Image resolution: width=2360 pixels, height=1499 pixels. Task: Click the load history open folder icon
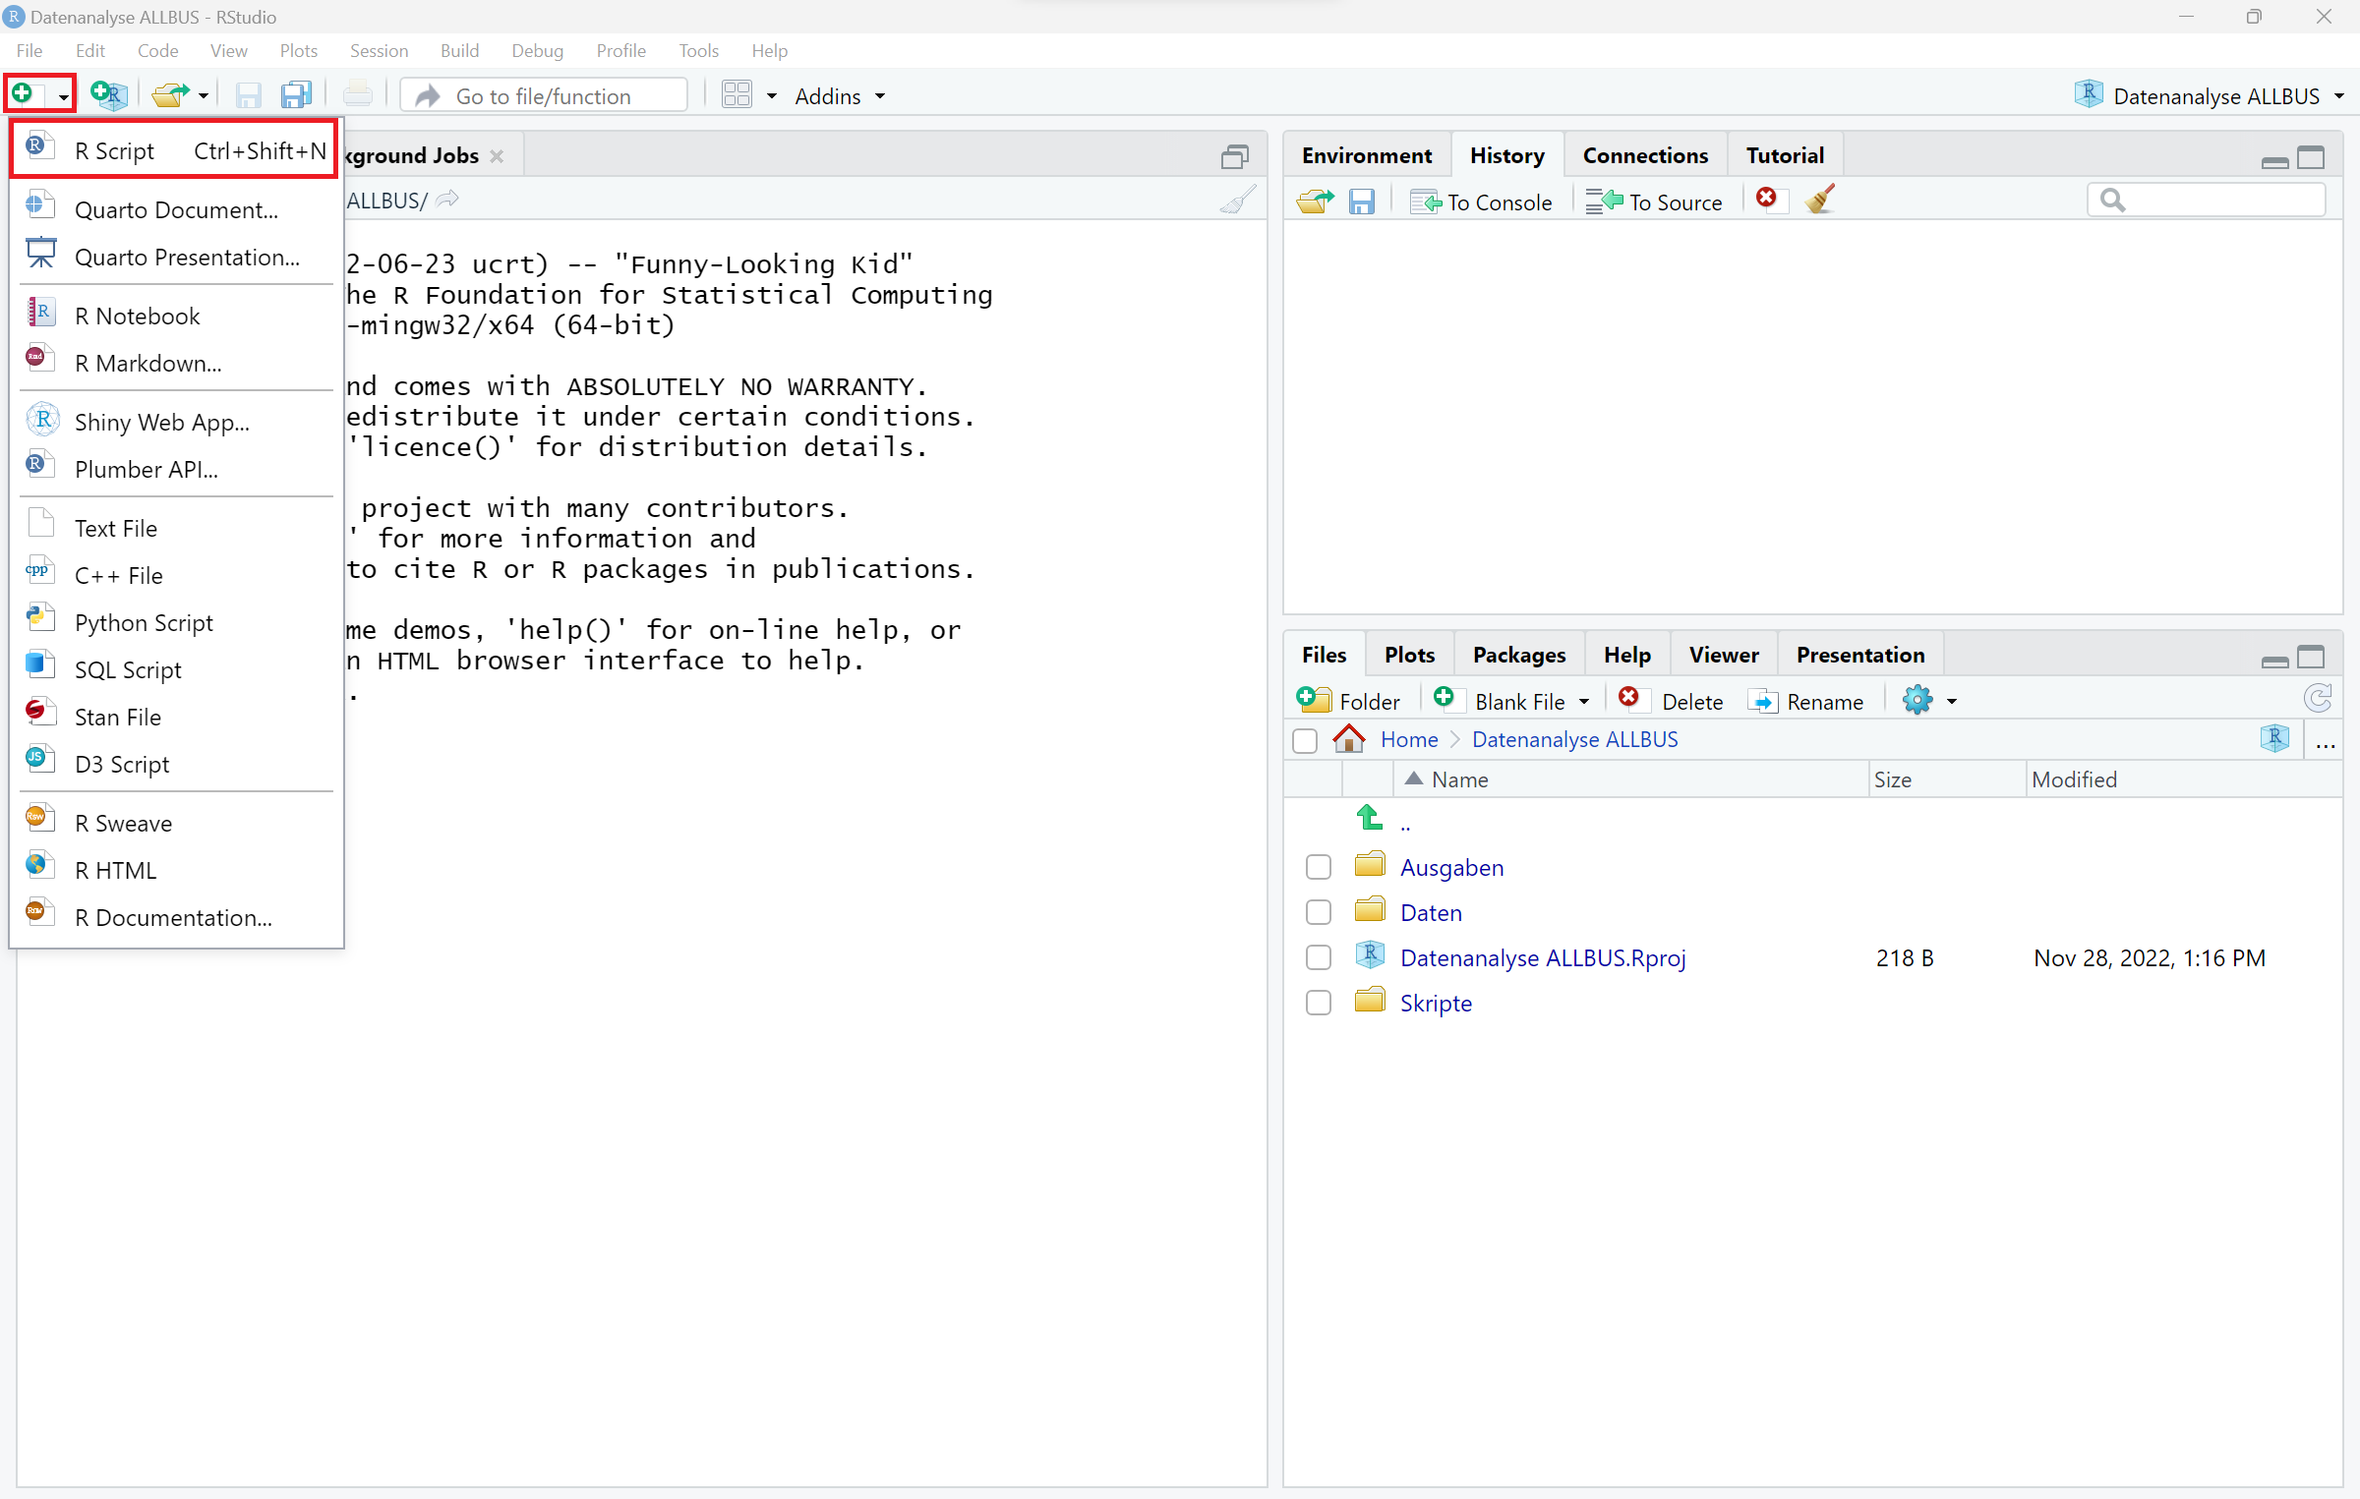(1315, 202)
